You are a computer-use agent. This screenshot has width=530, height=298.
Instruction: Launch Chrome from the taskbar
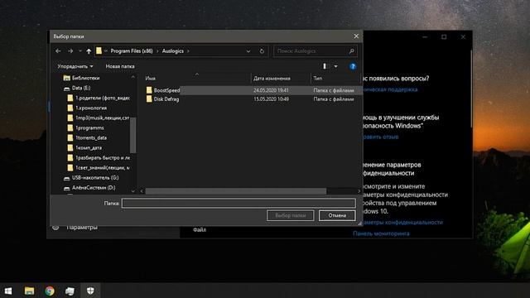point(50,291)
